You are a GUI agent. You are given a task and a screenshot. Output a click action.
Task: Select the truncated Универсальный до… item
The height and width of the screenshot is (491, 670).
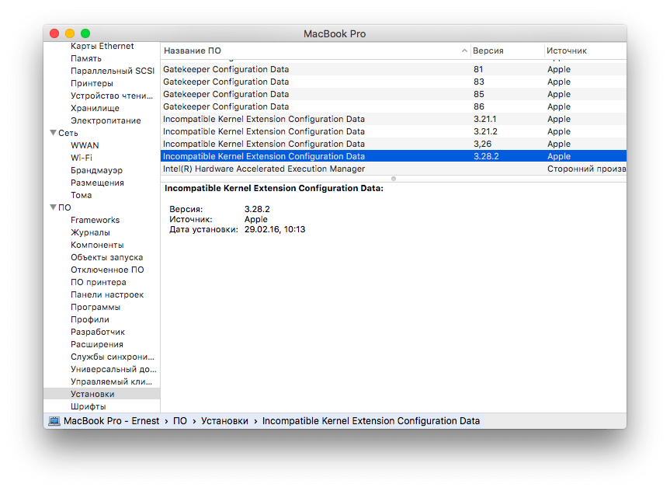click(113, 368)
